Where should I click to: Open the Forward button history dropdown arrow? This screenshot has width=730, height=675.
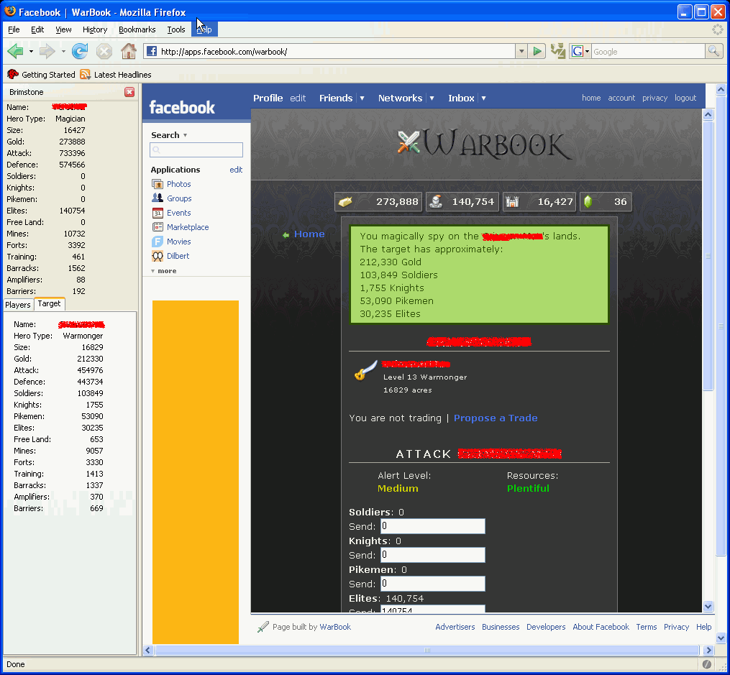pos(63,51)
